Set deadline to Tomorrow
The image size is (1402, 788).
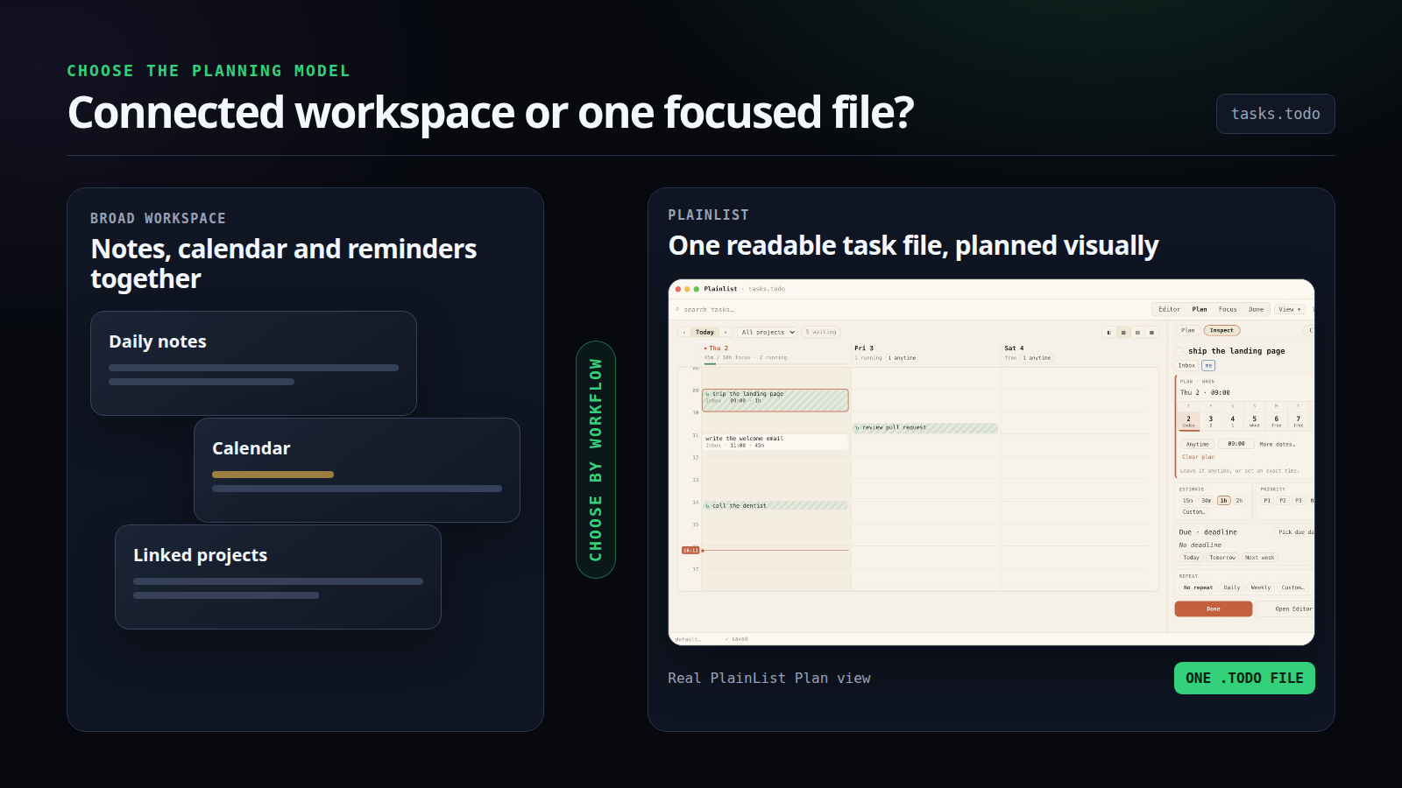click(1222, 558)
